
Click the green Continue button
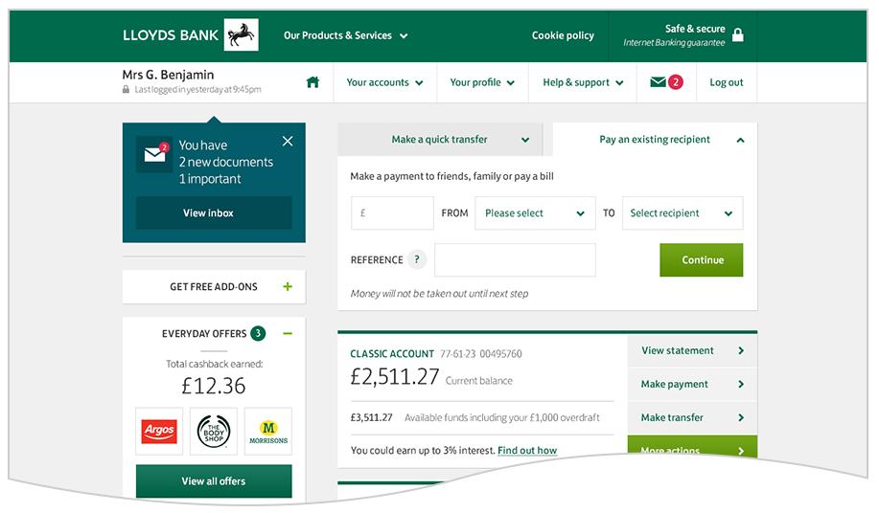pyautogui.click(x=702, y=259)
